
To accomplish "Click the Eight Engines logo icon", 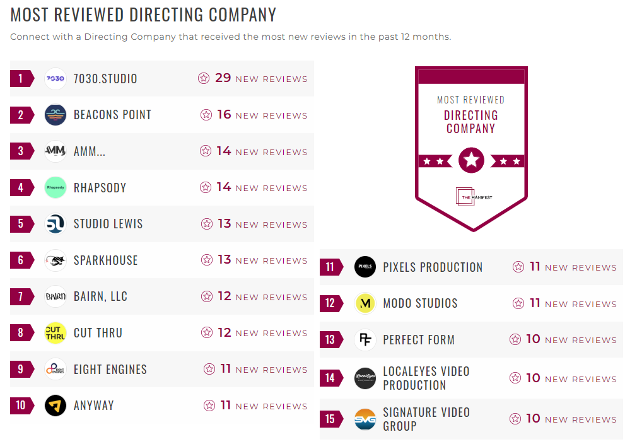I will [x=55, y=369].
